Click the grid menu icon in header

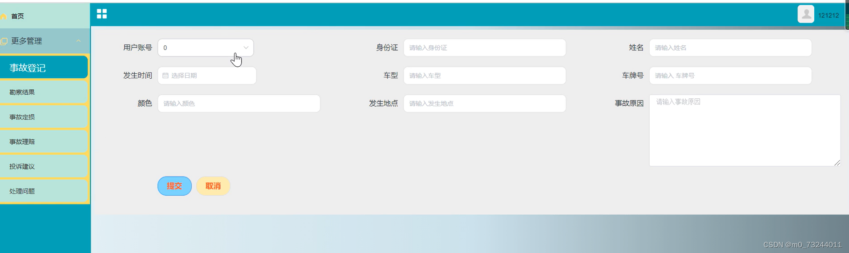tap(102, 14)
